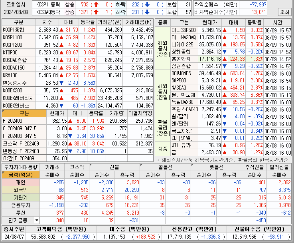Click the 필. 반도체 row label
Image resolution: width=294 pixels, height=243 pixels.
[184, 95]
